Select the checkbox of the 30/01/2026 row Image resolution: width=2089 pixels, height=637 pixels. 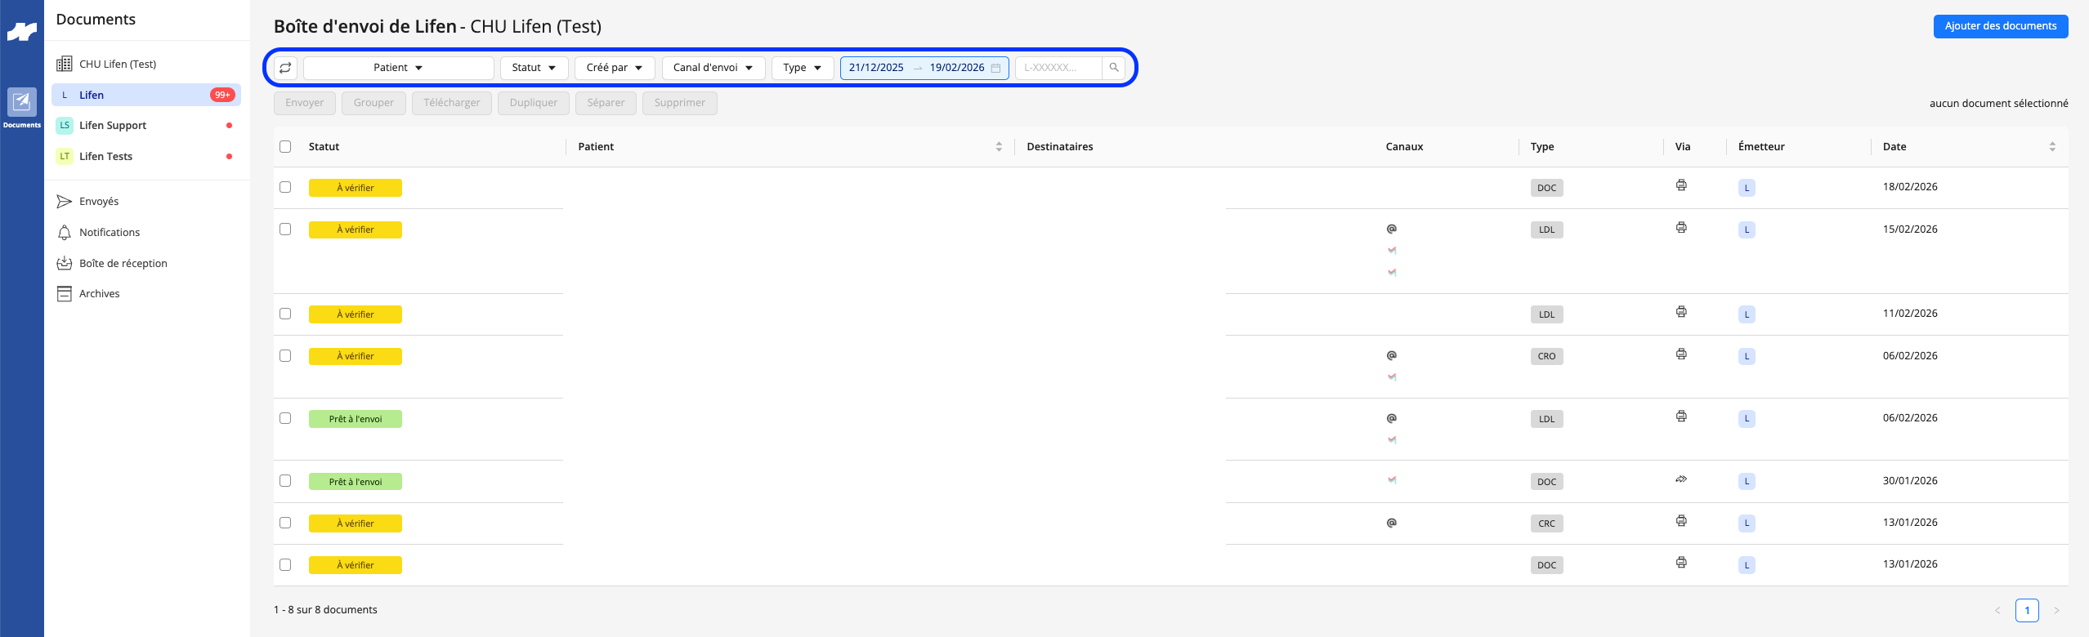(285, 481)
